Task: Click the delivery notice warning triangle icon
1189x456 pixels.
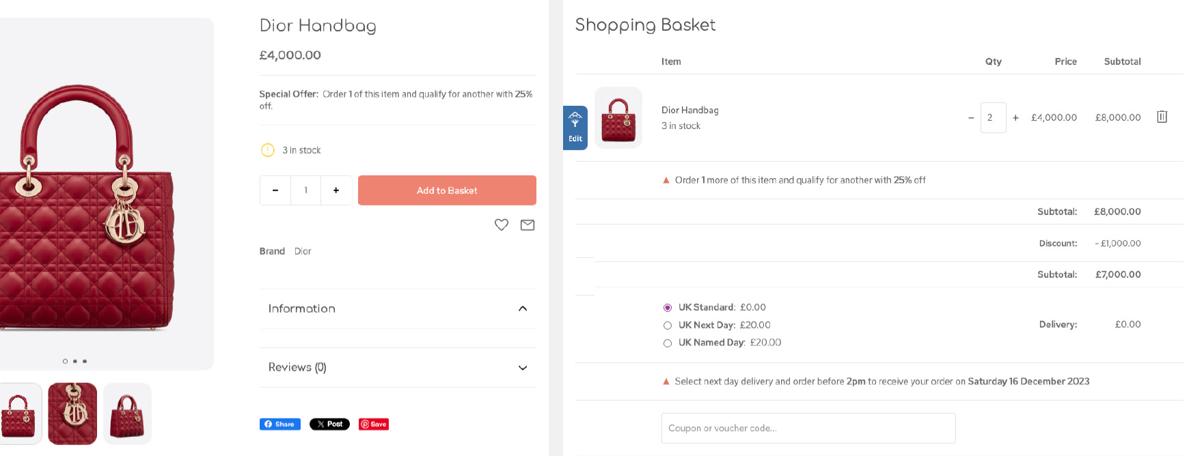Action: pos(666,382)
